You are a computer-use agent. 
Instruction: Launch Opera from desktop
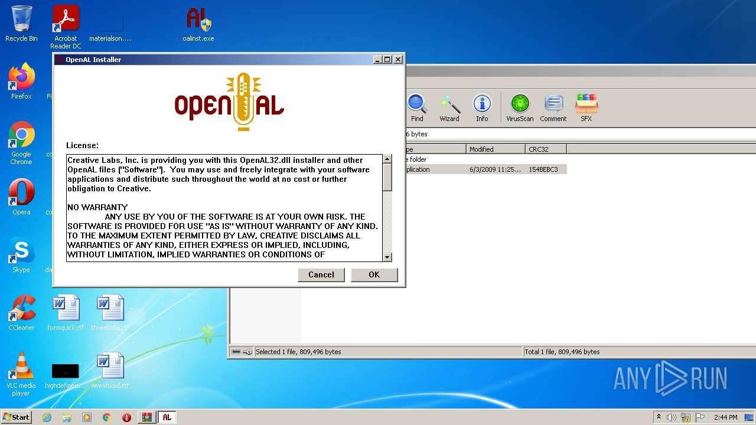[21, 198]
